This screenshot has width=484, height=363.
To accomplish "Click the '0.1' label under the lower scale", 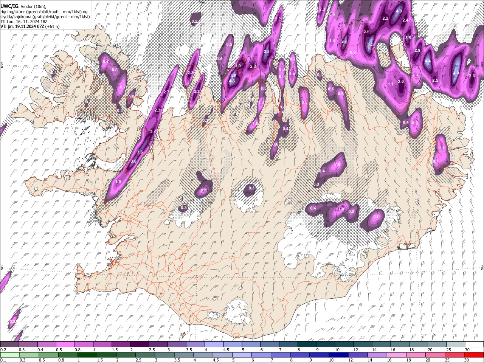I will (3, 360).
